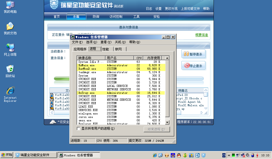Click the battery-like tray icon
This screenshot has width=272, height=159.
(x=253, y=155)
